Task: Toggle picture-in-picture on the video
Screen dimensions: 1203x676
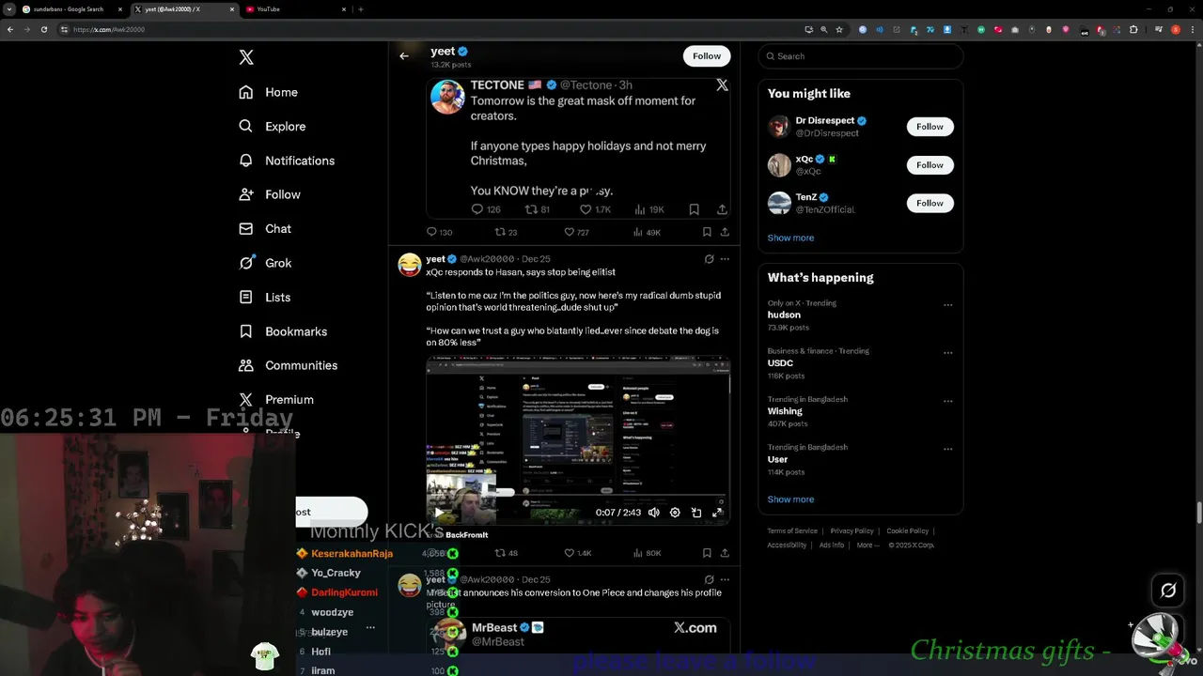Action: [696, 513]
